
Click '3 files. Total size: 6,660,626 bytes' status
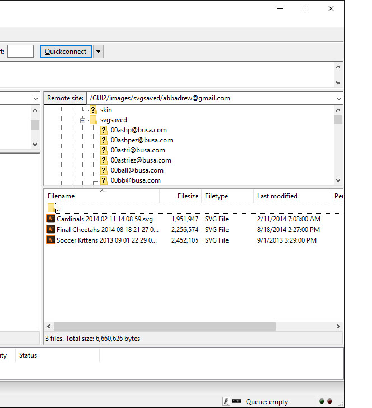coord(92,339)
